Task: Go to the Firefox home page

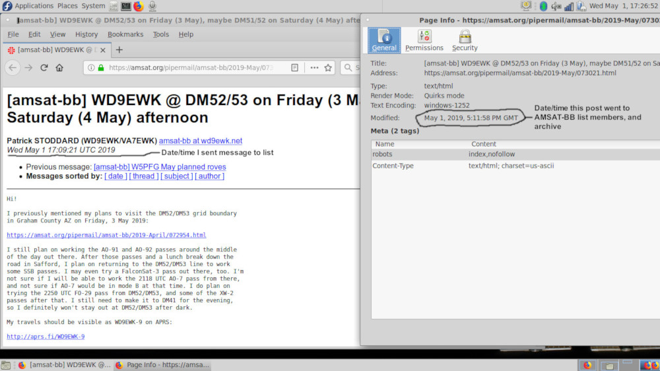Action: click(x=59, y=67)
